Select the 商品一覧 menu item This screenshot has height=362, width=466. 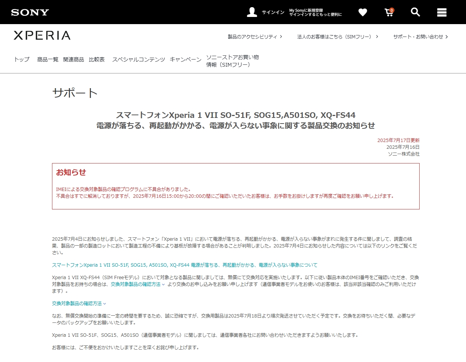(48, 60)
